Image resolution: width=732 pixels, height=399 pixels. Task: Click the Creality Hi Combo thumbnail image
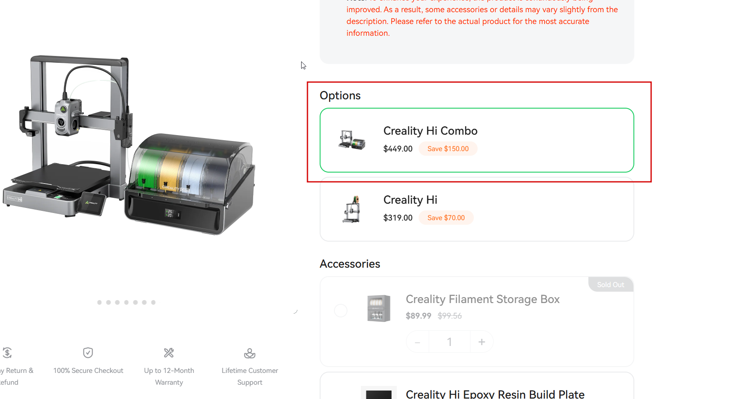tap(352, 140)
